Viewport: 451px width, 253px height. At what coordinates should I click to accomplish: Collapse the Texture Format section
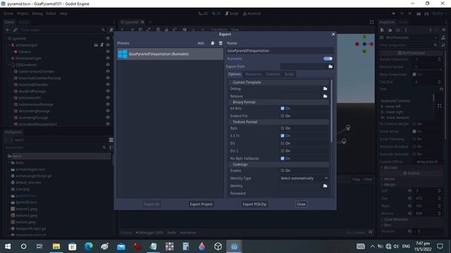point(279,122)
